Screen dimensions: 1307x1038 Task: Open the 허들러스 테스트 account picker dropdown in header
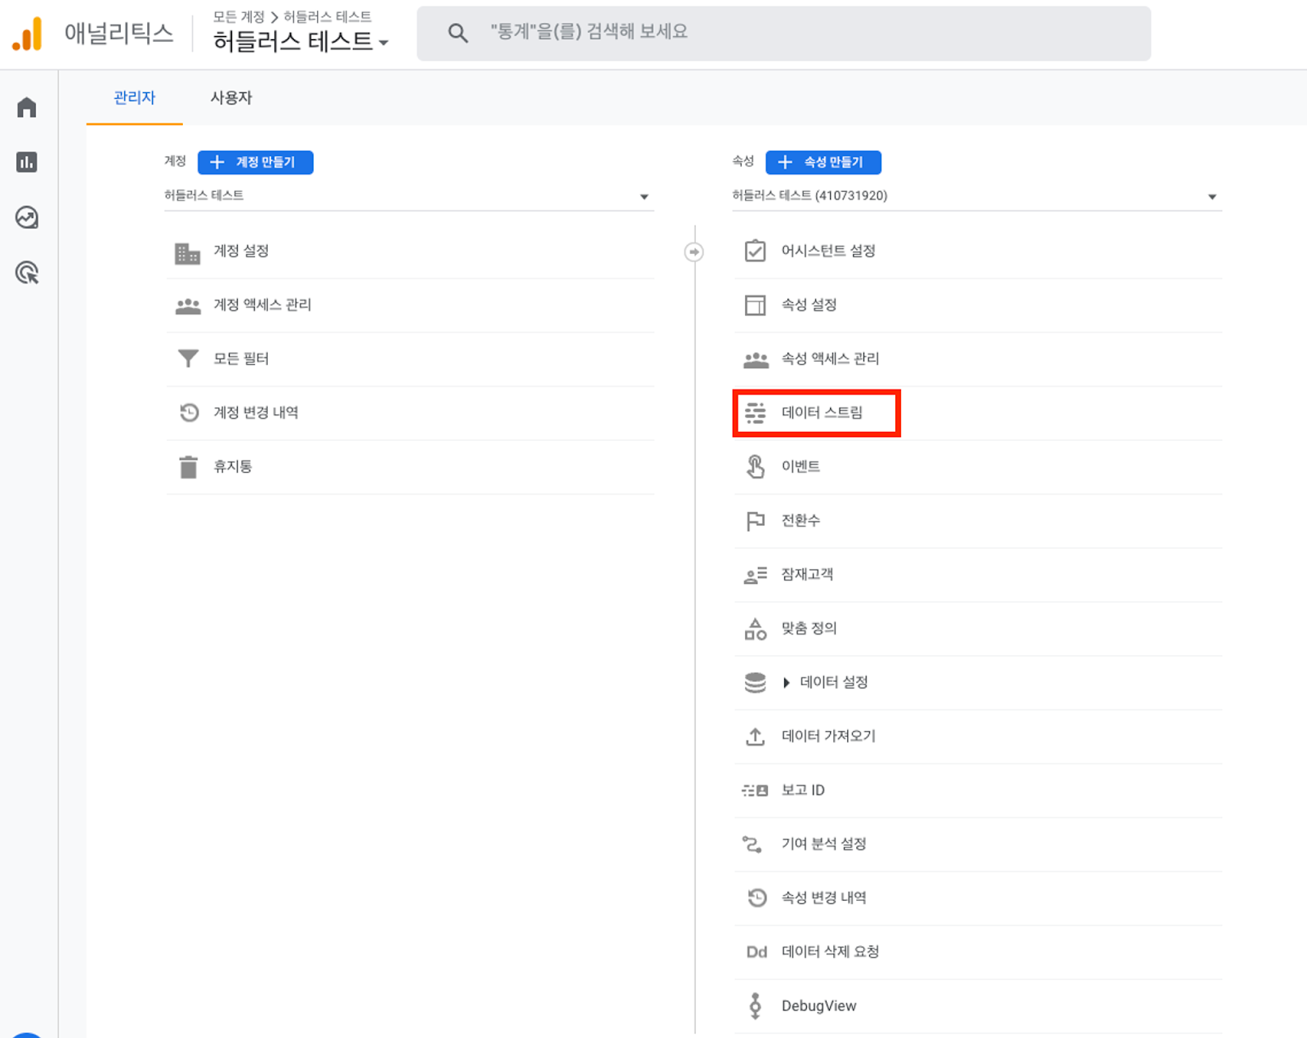301,41
